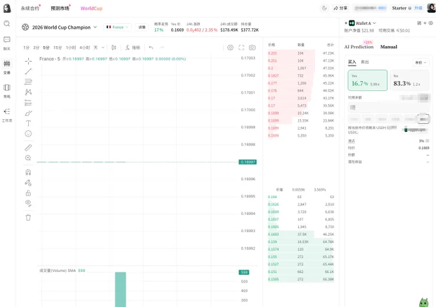Expand the 2026 World Cup Champion dropdown
Screen dimensions: 436x307
[x=95, y=27]
